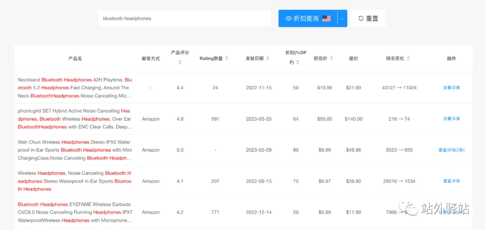485x230 pixels.
Task: Sort by 折扣(%OFF) column sort icon
Action: [x=298, y=62]
